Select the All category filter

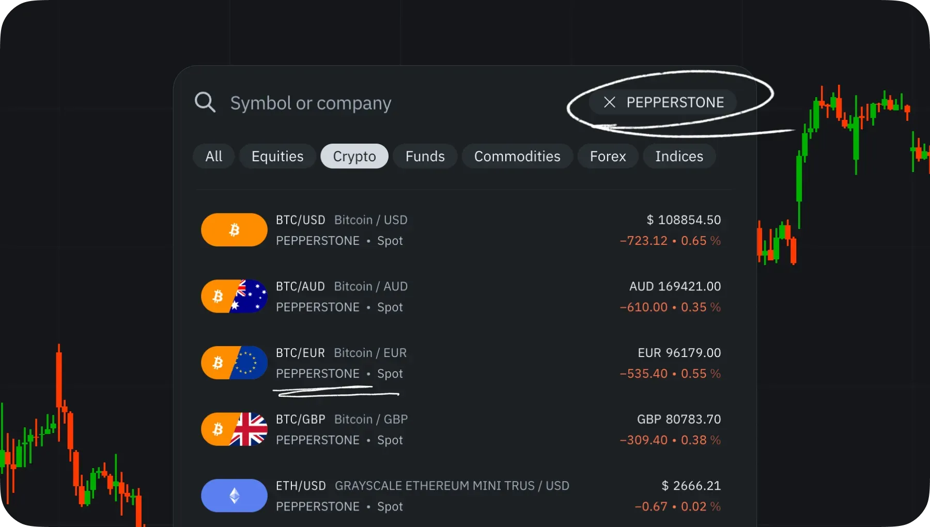coord(214,156)
